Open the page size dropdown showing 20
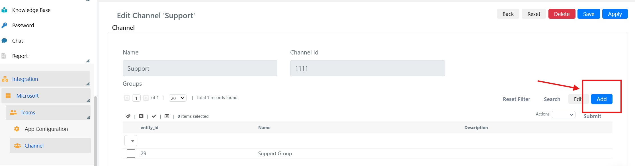The image size is (635, 166). 178,98
